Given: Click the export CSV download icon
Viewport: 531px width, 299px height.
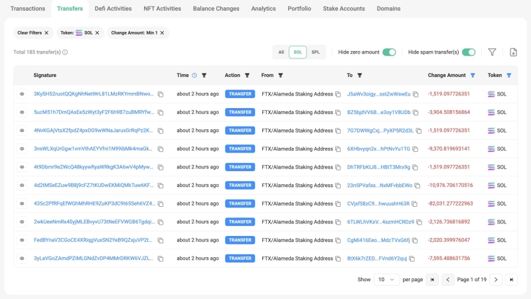Looking at the screenshot, I should tap(513, 52).
